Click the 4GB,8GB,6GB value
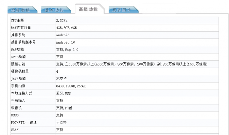Viewport: 229px width, 135px height. coord(66,28)
